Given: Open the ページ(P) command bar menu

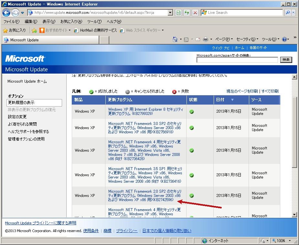Looking at the screenshot, I should [x=224, y=39].
